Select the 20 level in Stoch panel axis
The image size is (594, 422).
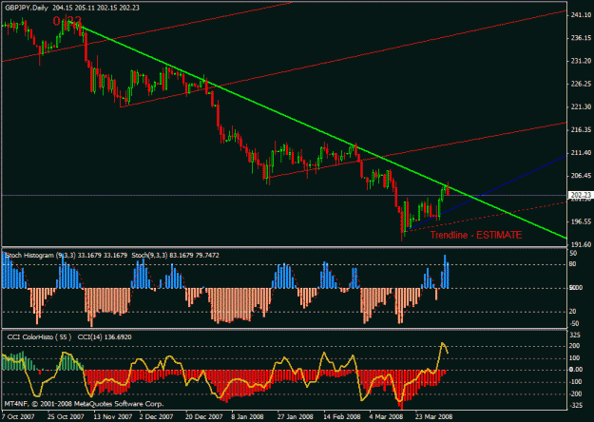point(573,312)
